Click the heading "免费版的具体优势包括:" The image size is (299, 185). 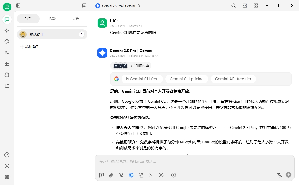coord(130,118)
